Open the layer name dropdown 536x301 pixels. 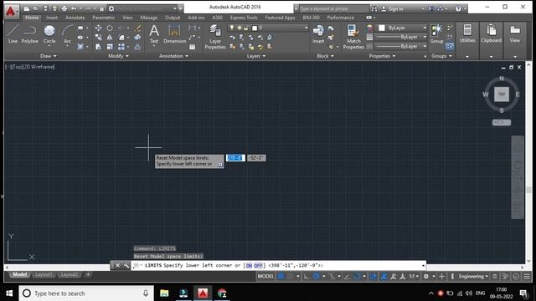click(306, 28)
